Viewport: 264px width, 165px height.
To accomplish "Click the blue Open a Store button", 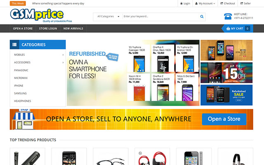I will click(224, 119).
